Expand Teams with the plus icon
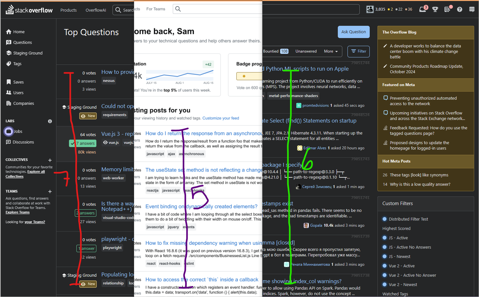This screenshot has width=479, height=297. [x=50, y=192]
